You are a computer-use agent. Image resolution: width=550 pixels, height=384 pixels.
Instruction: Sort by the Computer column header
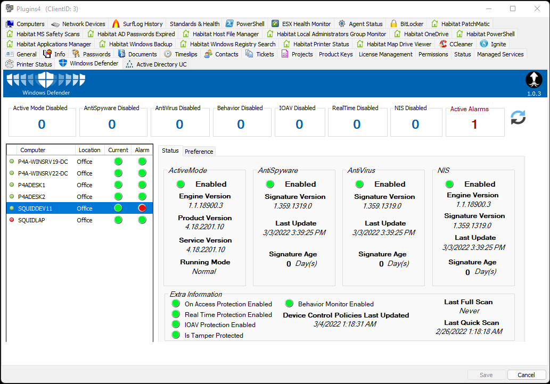click(46, 150)
